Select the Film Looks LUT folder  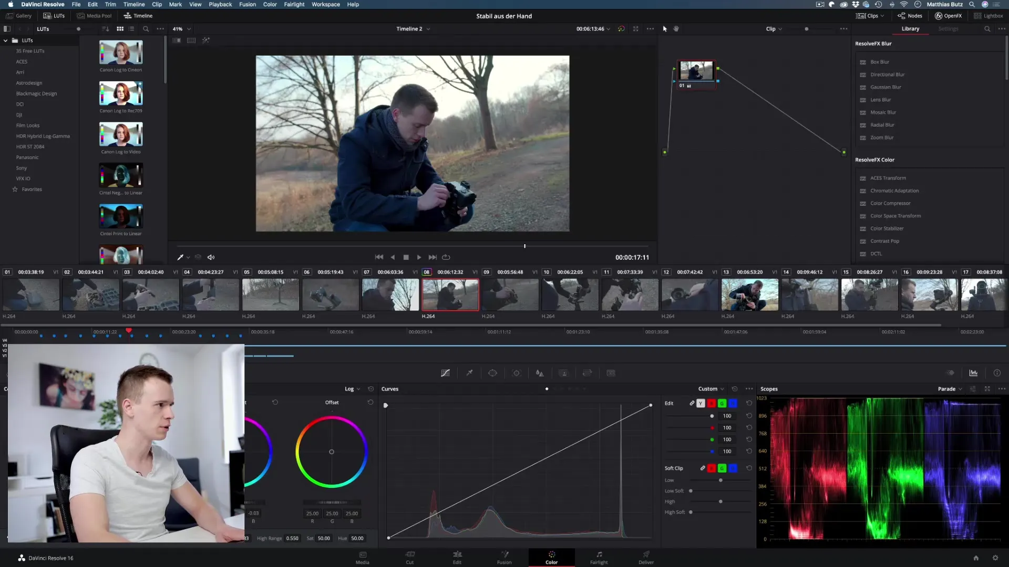click(x=28, y=125)
